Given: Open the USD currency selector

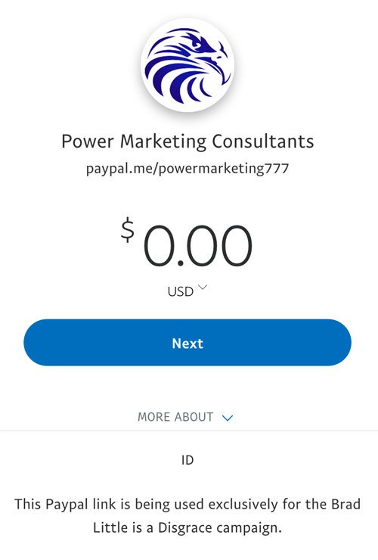Looking at the screenshot, I should [x=187, y=291].
